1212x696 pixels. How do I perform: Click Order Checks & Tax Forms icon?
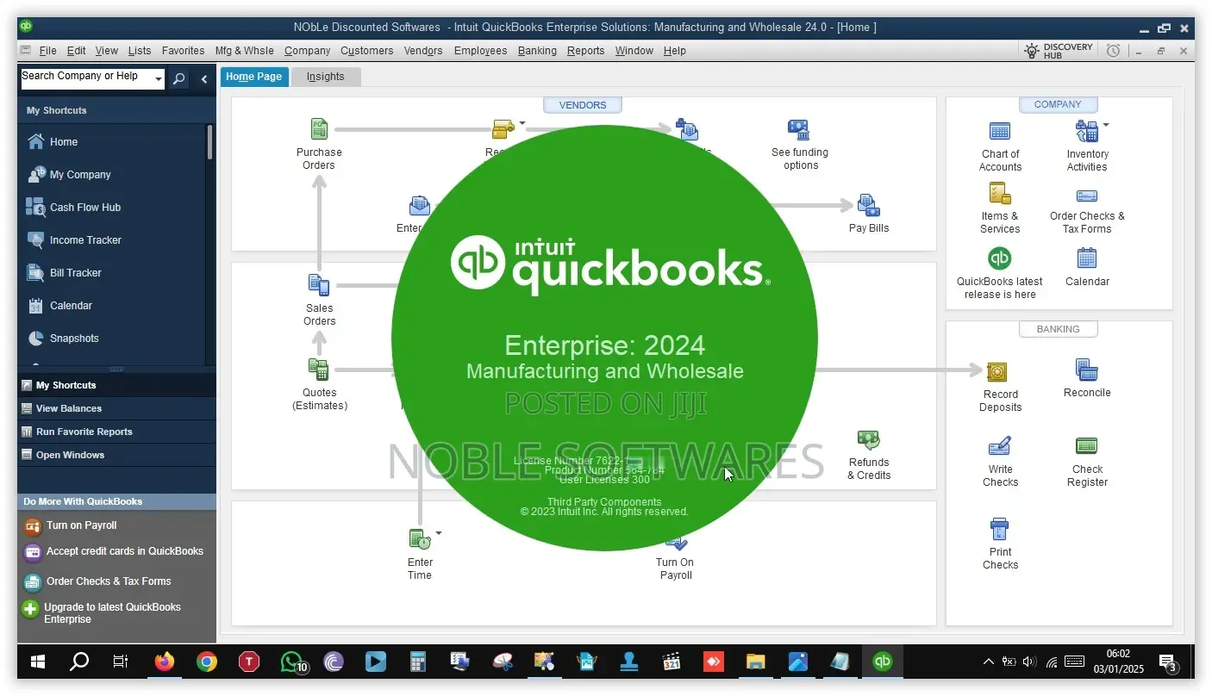click(x=1087, y=196)
